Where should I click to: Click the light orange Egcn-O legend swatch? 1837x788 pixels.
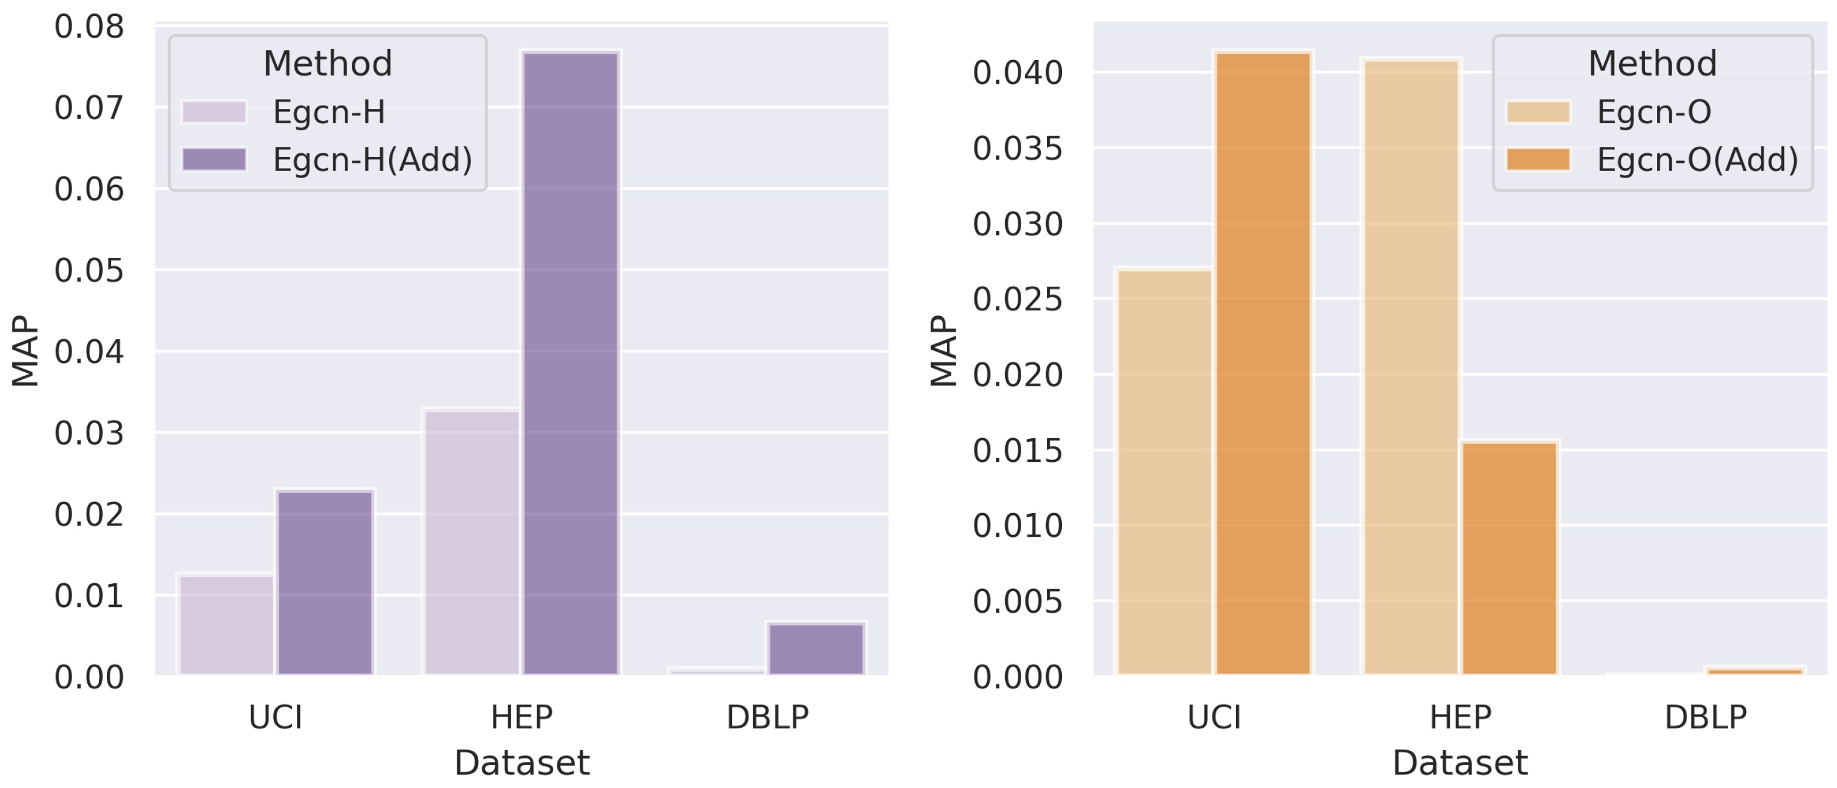(1538, 112)
